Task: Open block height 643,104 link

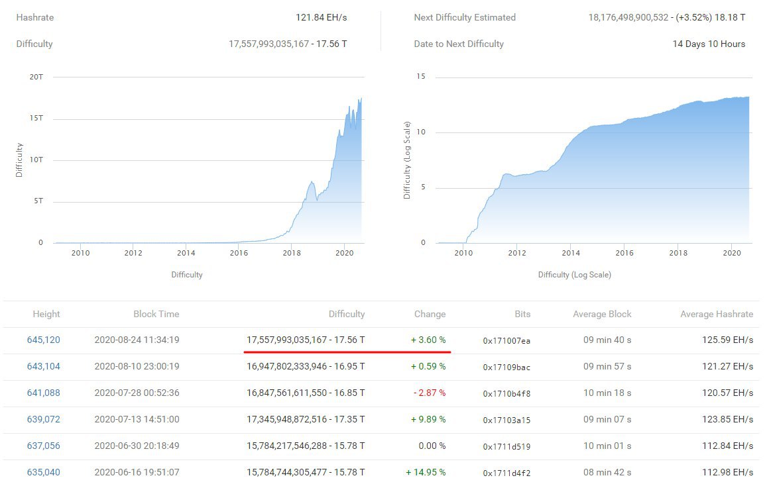Action: pos(44,366)
